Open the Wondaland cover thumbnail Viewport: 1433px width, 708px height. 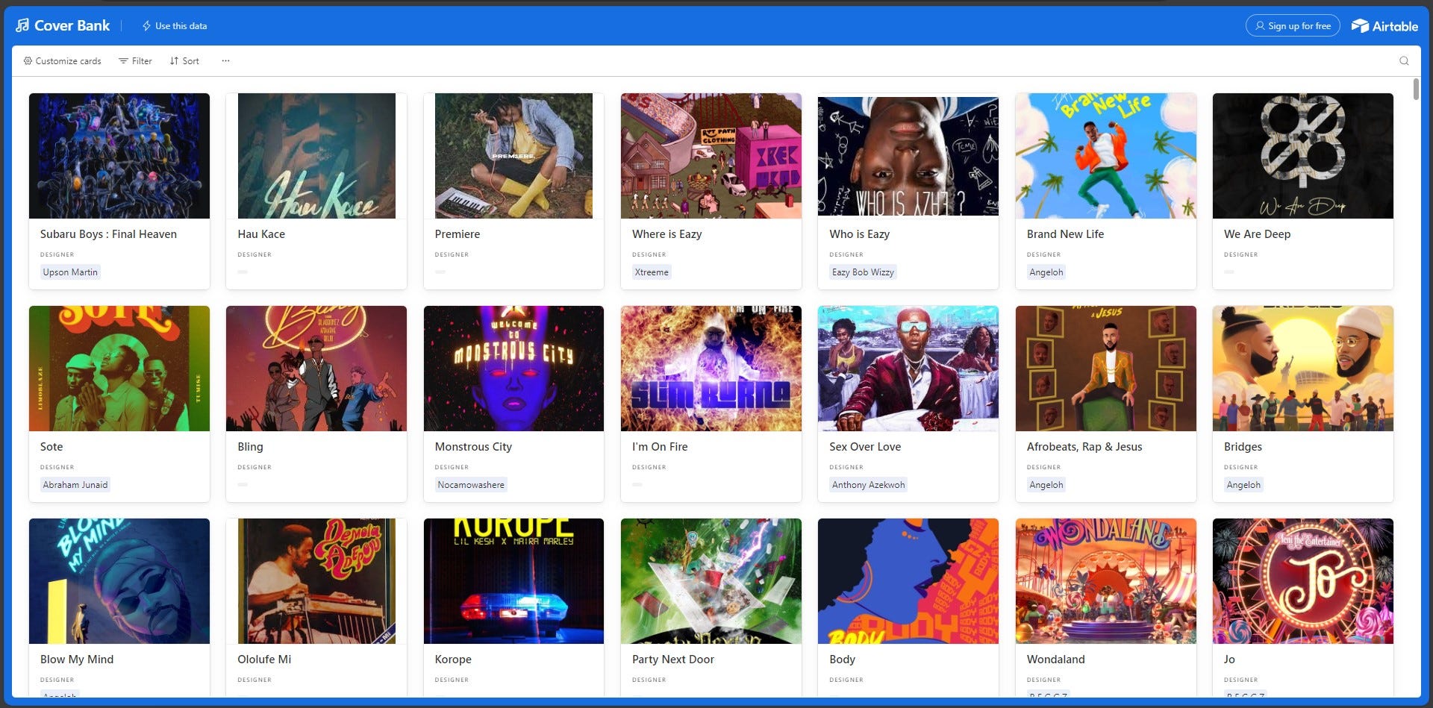point(1106,581)
